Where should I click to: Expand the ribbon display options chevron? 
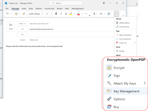click(x=123, y=15)
